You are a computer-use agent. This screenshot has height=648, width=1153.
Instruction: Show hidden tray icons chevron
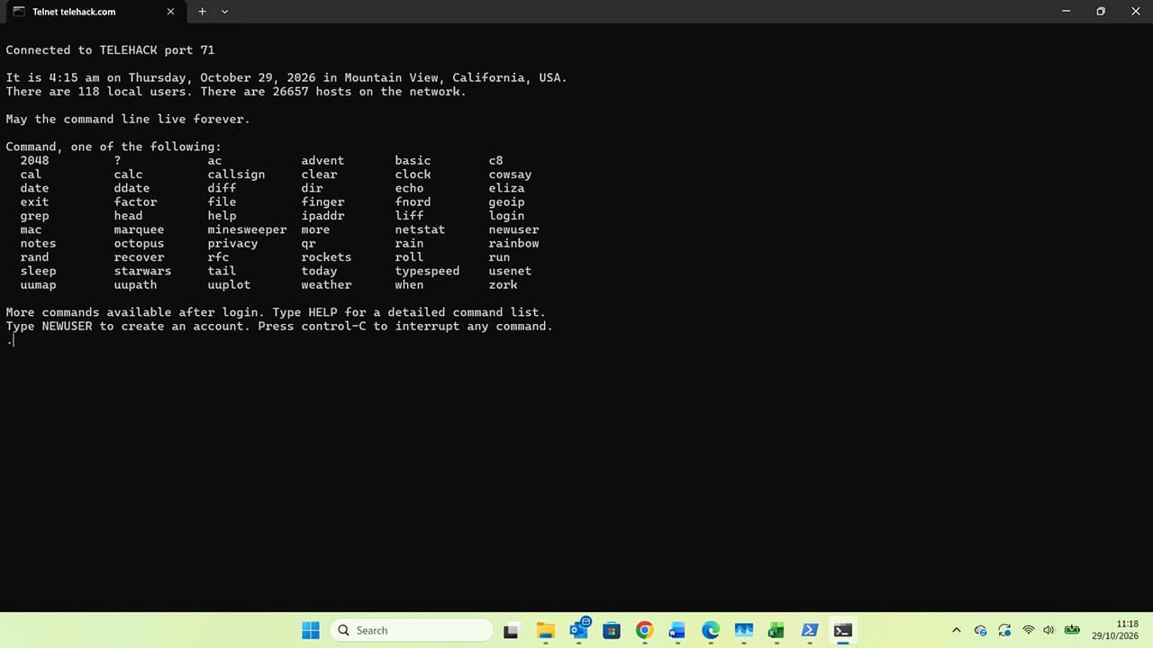click(x=957, y=631)
